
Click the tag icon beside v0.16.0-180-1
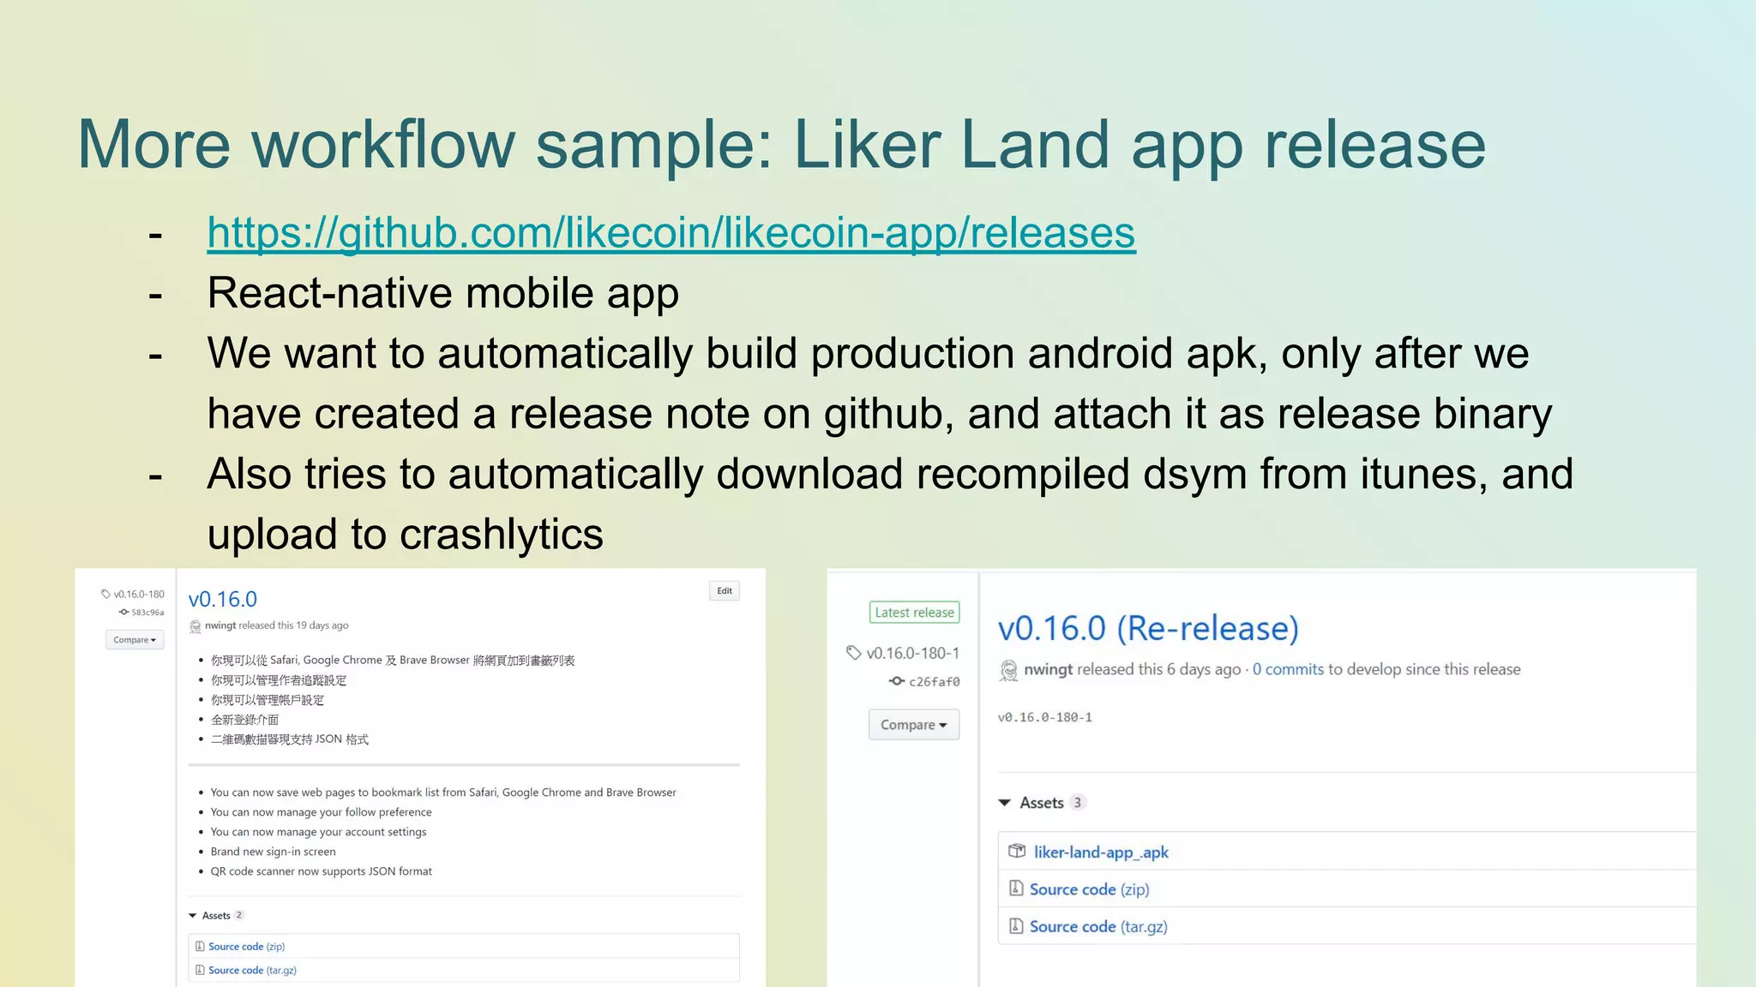pos(853,653)
